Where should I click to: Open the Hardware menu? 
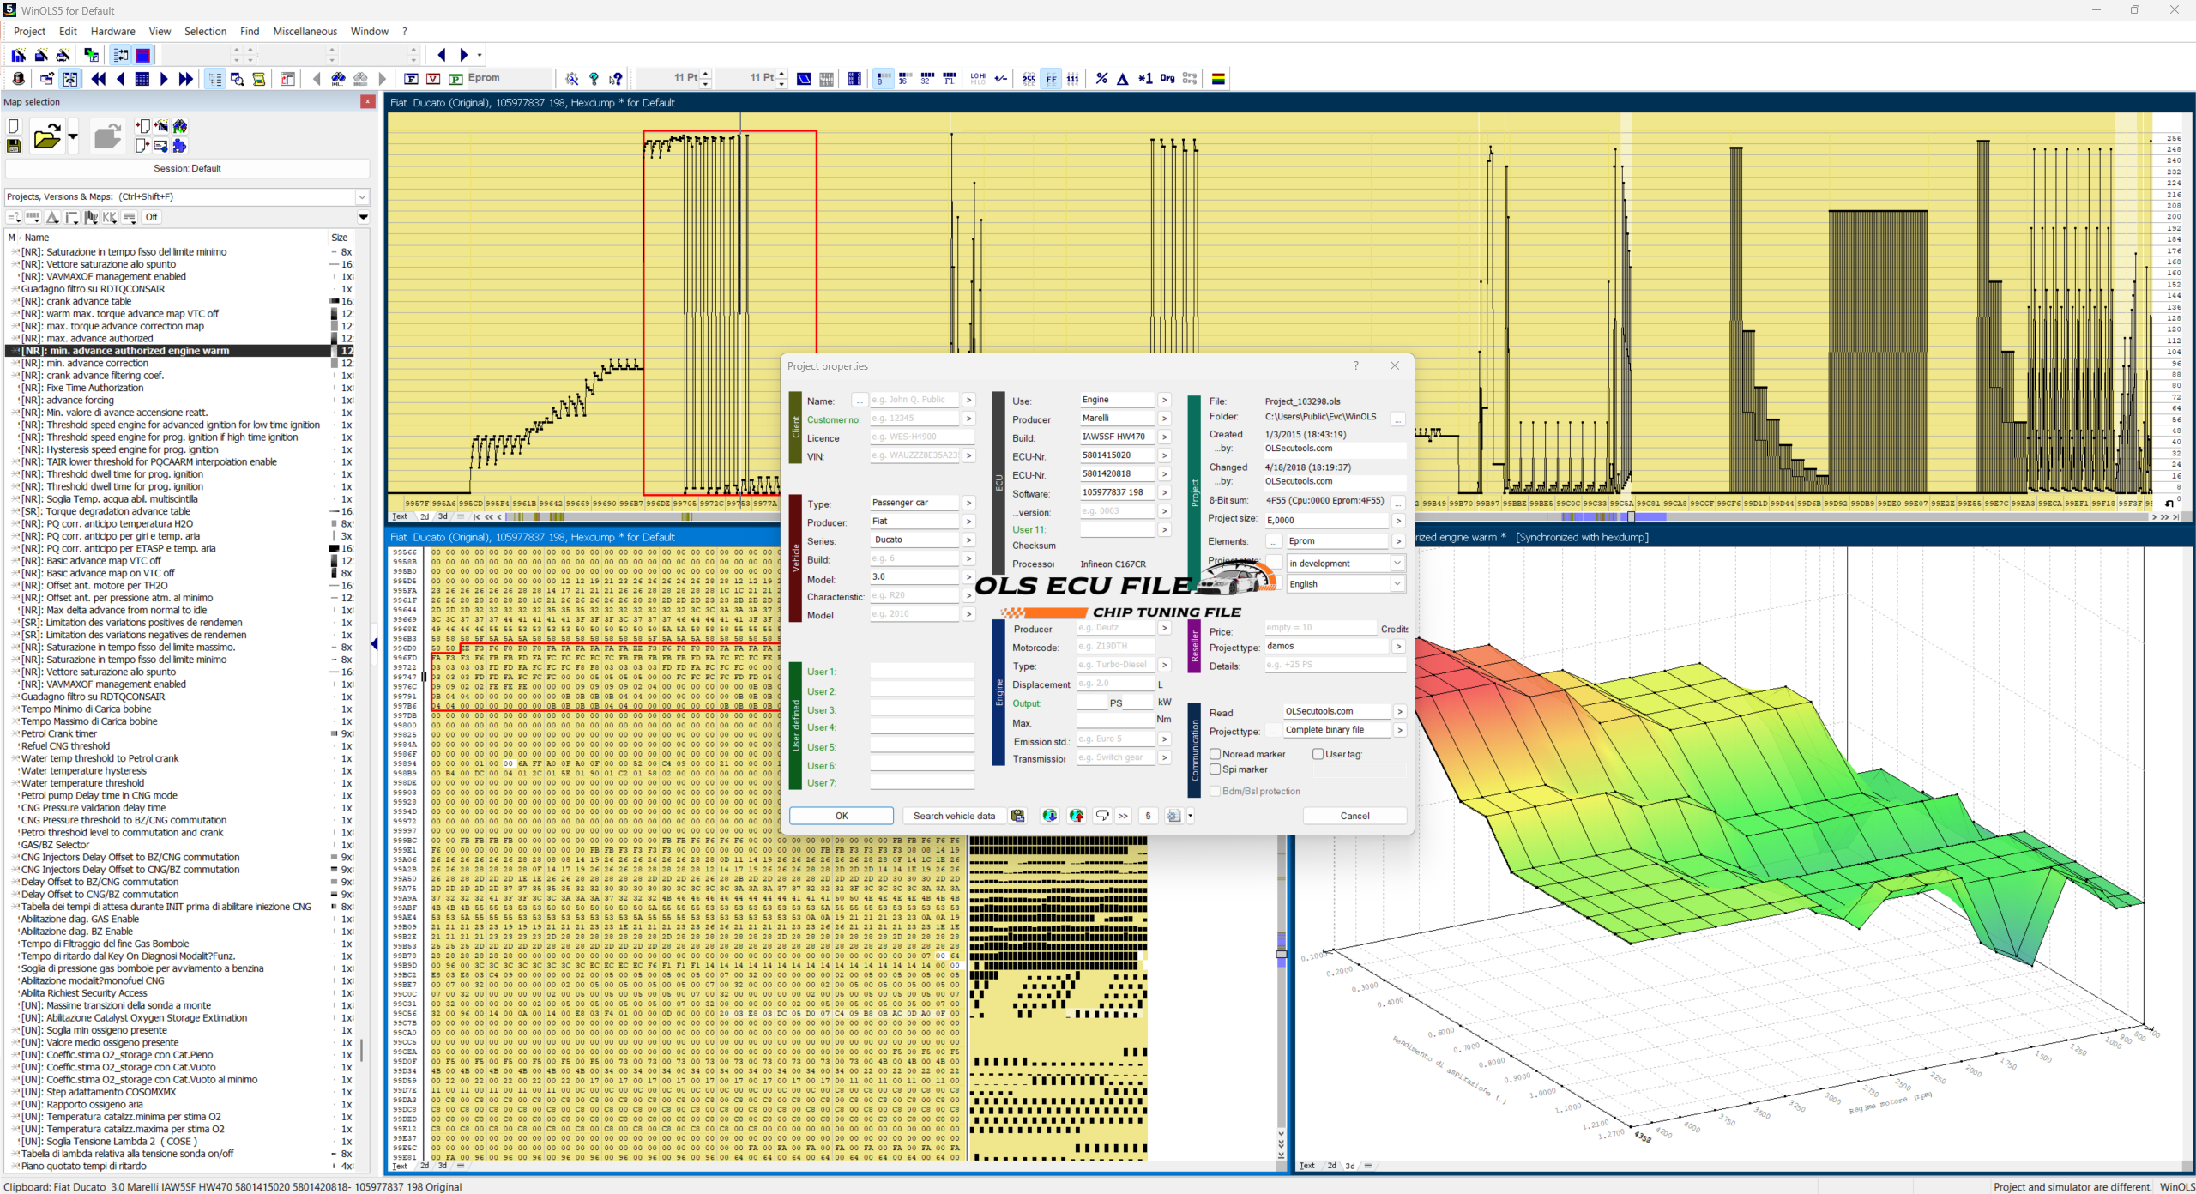coord(112,31)
